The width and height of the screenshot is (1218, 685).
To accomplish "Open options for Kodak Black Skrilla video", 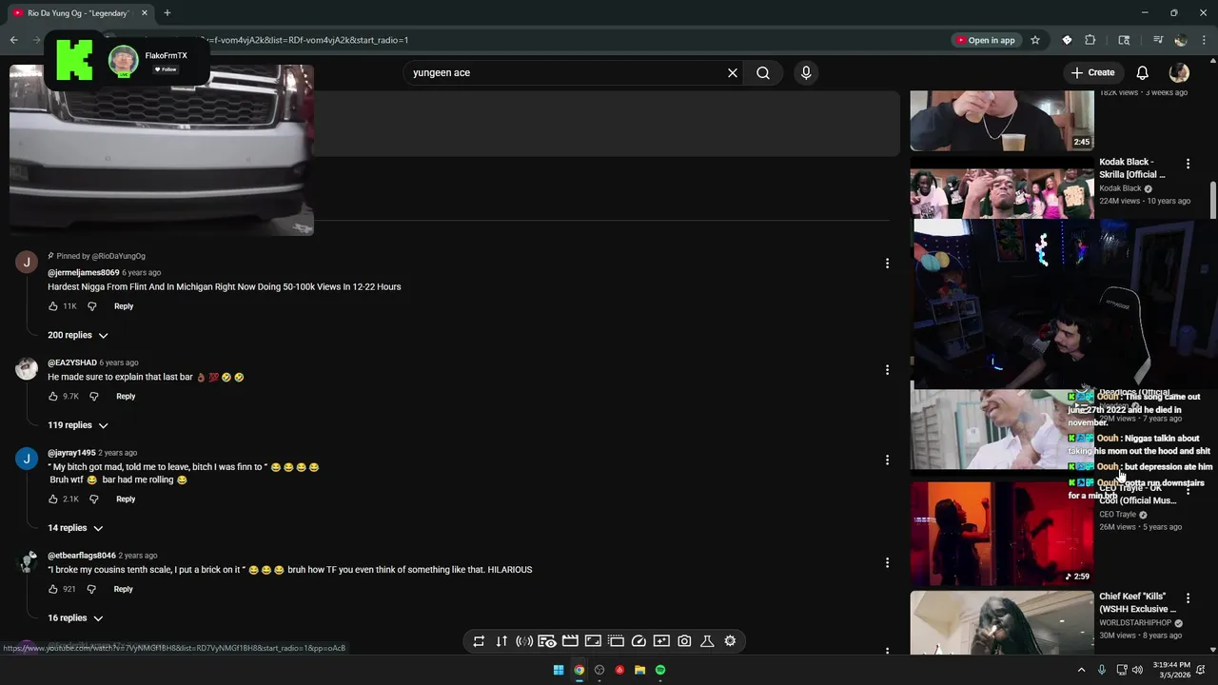I will [x=1188, y=164].
